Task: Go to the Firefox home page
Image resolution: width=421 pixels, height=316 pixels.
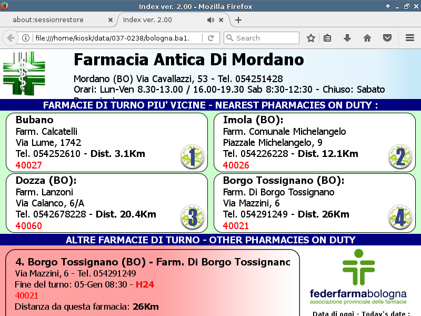Action: 367,38
